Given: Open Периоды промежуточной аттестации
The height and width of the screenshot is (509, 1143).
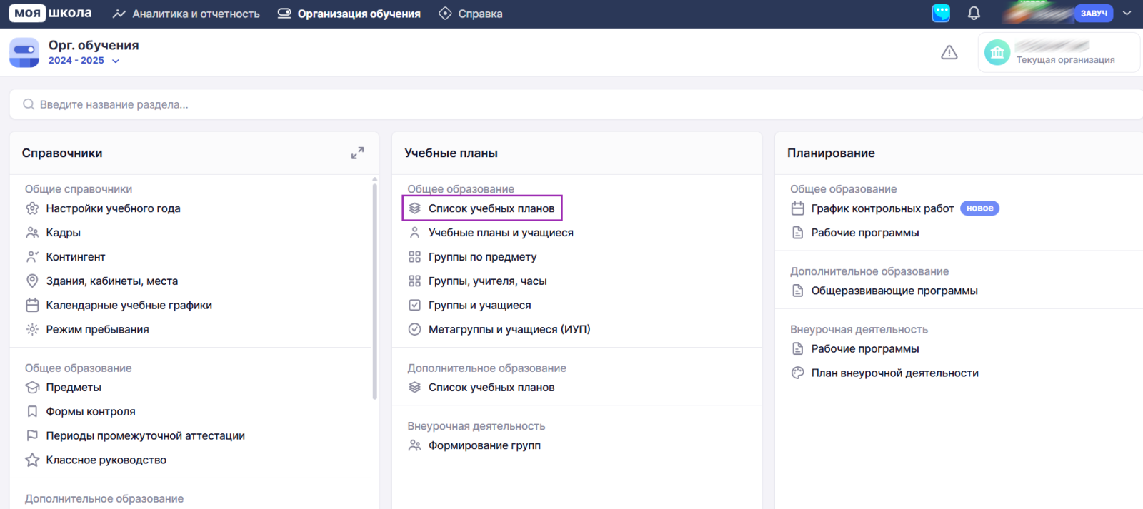Looking at the screenshot, I should 145,436.
